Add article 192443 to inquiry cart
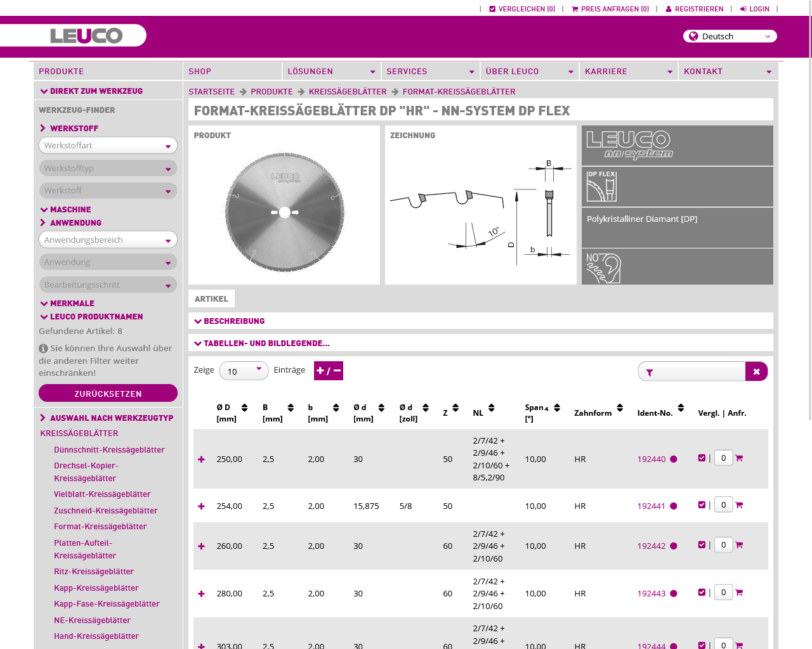 (x=739, y=593)
